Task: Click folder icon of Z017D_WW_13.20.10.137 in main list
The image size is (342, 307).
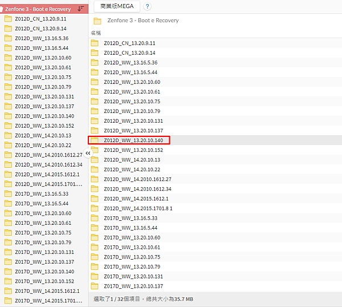Action: [x=95, y=286]
